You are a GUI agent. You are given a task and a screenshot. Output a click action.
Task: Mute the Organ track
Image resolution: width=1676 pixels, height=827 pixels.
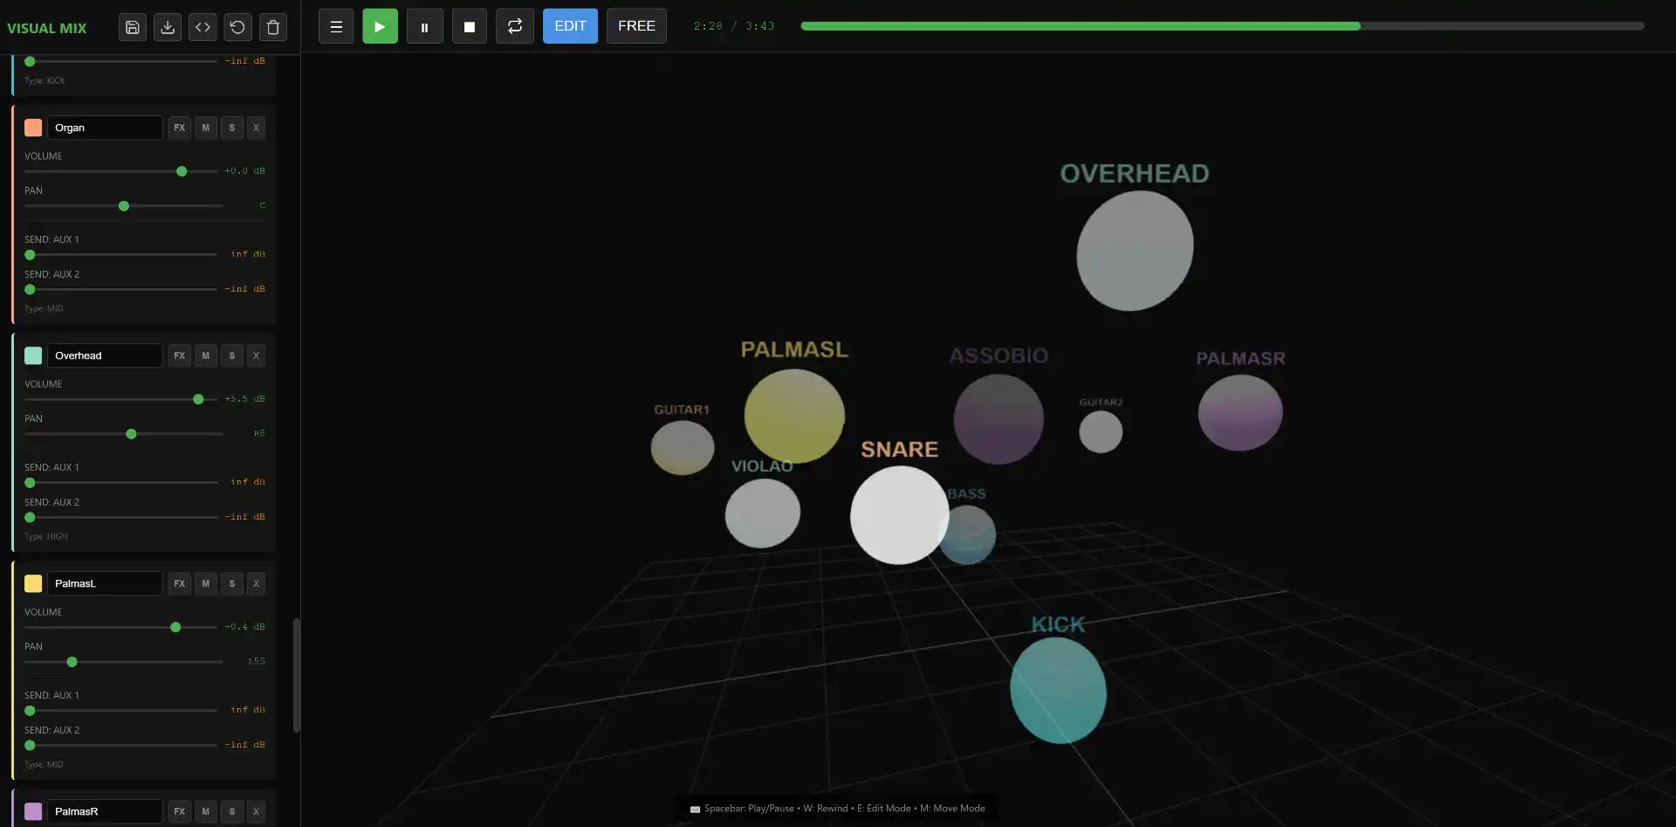205,127
